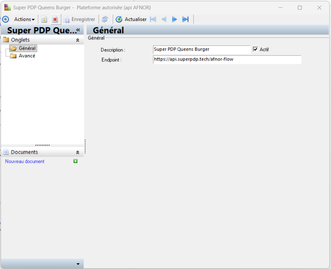
Task: Go to the last record
Action: (x=185, y=19)
